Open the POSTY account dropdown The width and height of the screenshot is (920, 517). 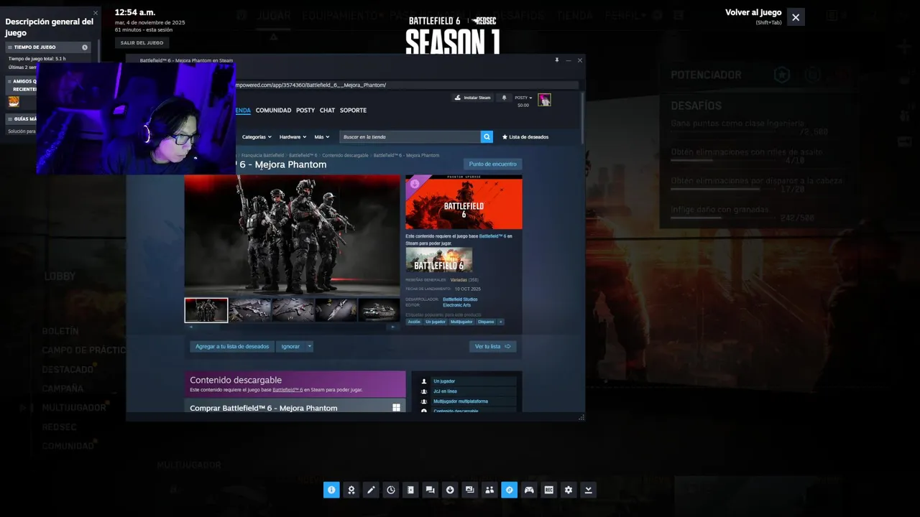[x=523, y=98]
